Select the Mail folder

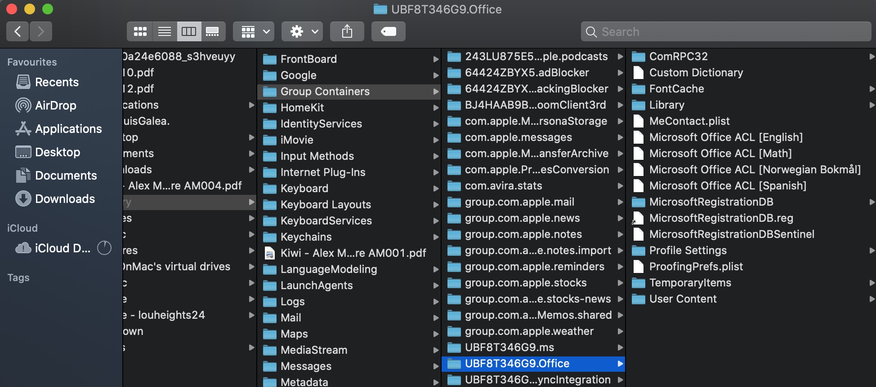point(349,317)
